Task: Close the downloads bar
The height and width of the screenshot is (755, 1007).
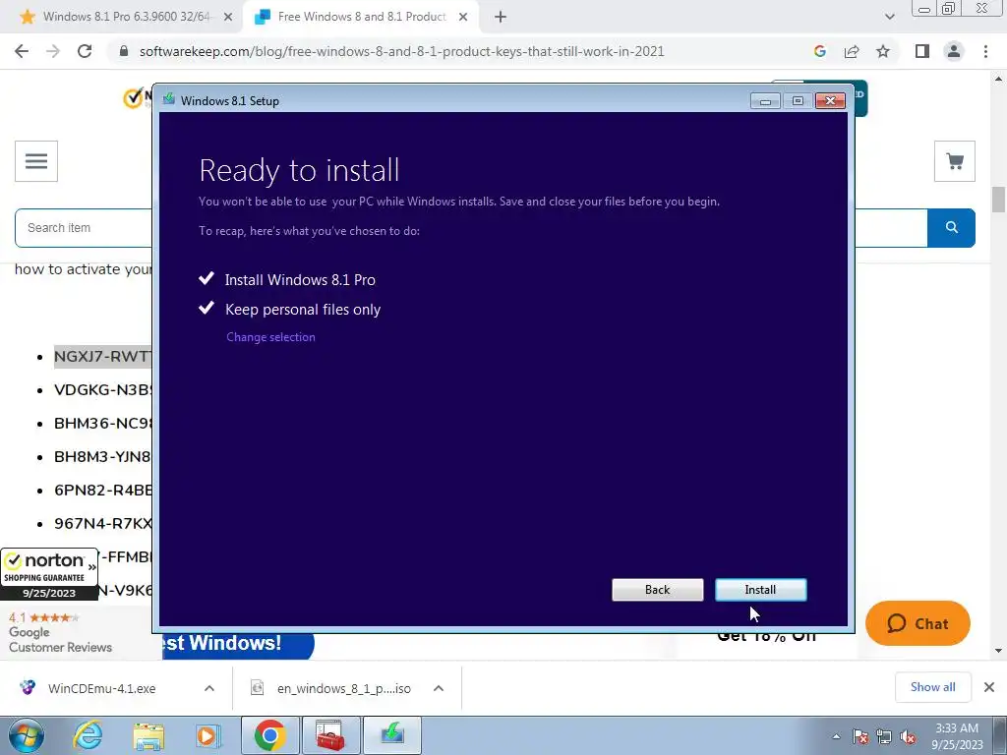Action: tap(989, 687)
